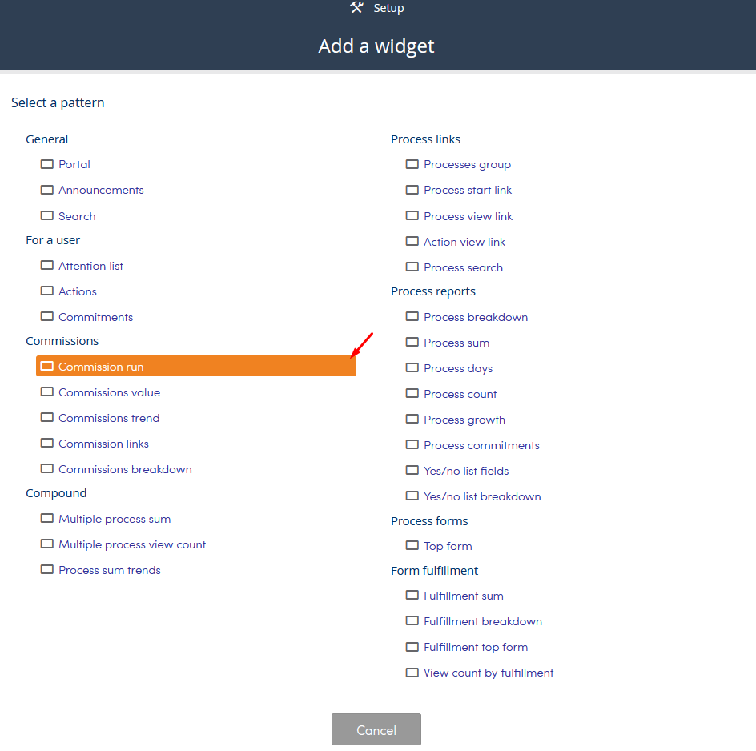Click the widget icon beside Attention list
The width and height of the screenshot is (756, 751).
pos(46,265)
